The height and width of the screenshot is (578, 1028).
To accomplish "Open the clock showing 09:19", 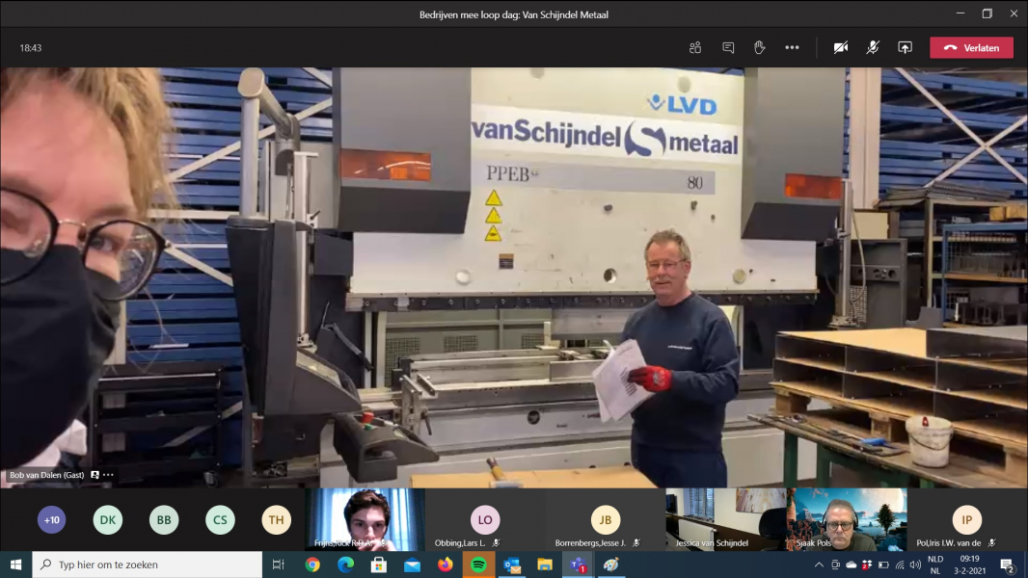I will pos(969,565).
